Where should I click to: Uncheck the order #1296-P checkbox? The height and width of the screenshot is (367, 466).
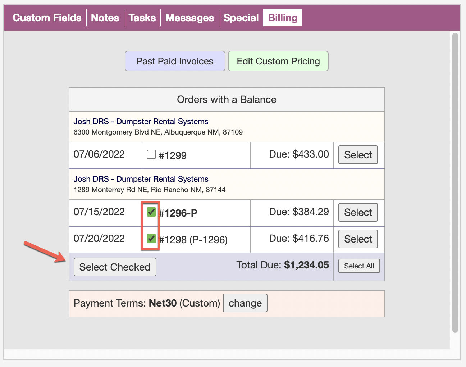(151, 212)
